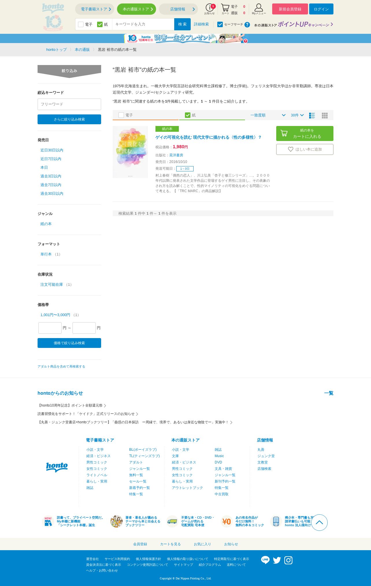Click the back-to-top arrow circle button
Screen dimensions: 371x586
coord(319,522)
